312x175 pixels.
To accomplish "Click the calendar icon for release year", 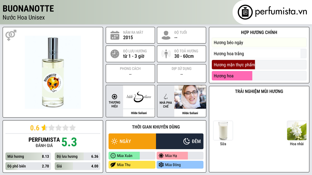I will click(x=115, y=35).
